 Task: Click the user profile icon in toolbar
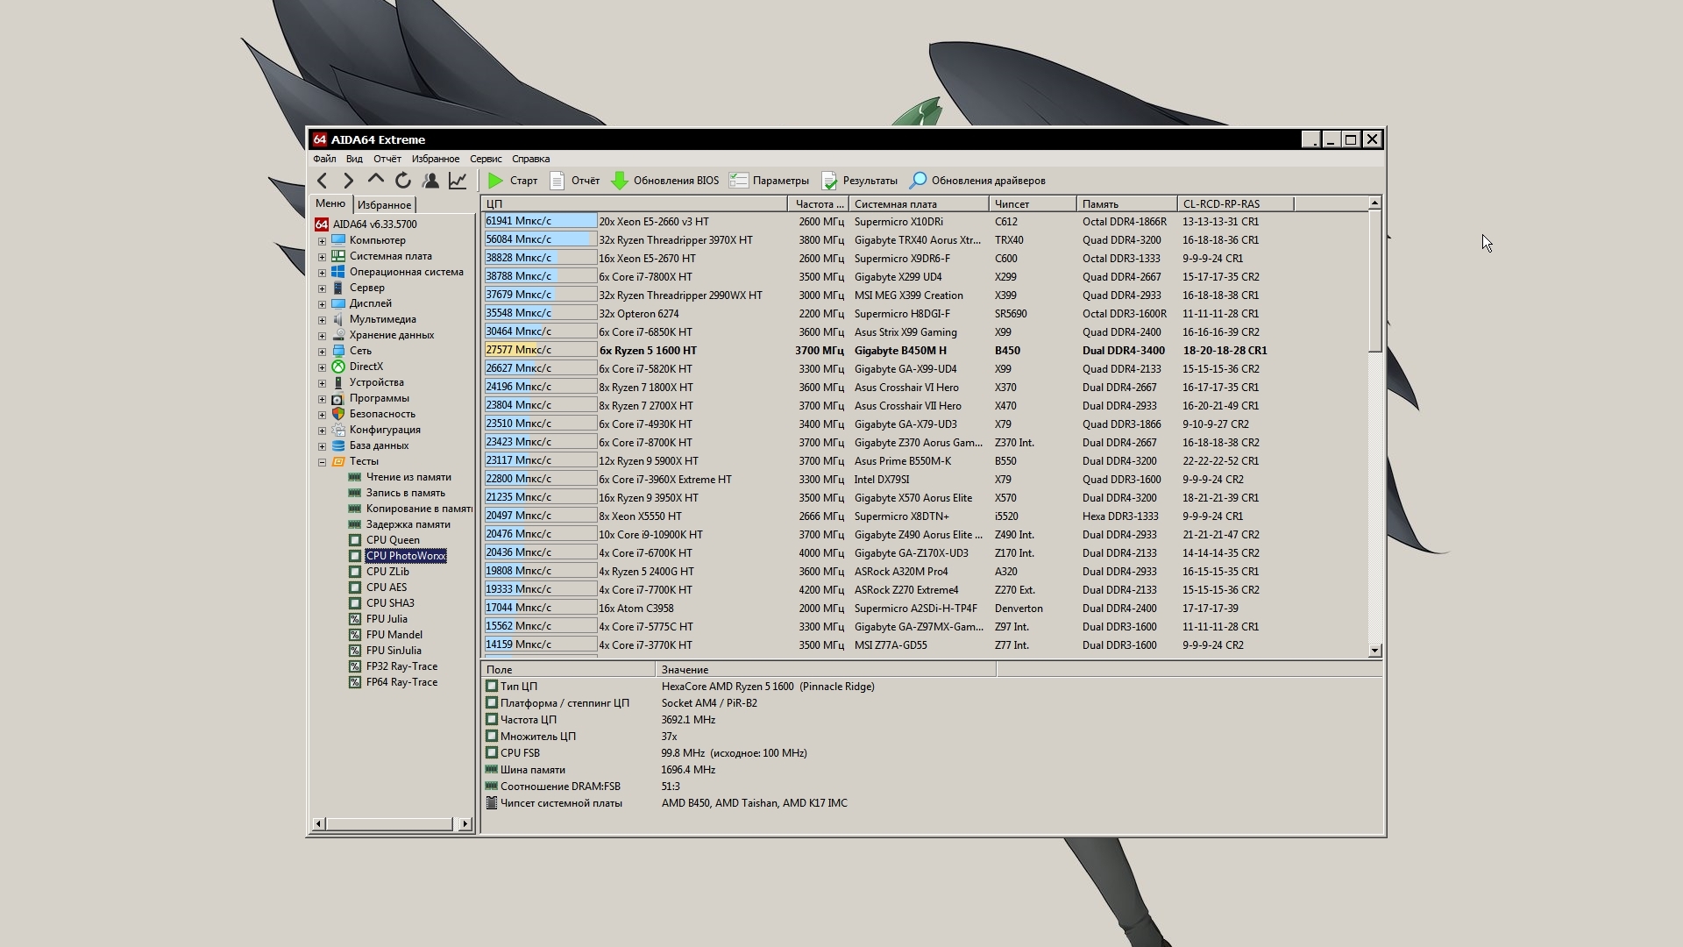[x=430, y=181]
